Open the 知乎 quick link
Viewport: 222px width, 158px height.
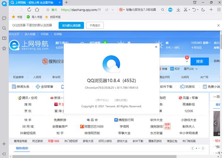tap(175, 69)
